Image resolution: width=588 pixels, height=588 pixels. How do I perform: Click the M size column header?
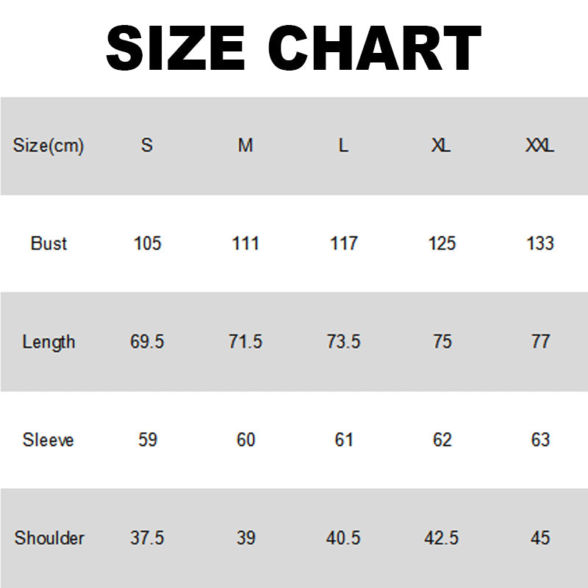[x=245, y=146]
